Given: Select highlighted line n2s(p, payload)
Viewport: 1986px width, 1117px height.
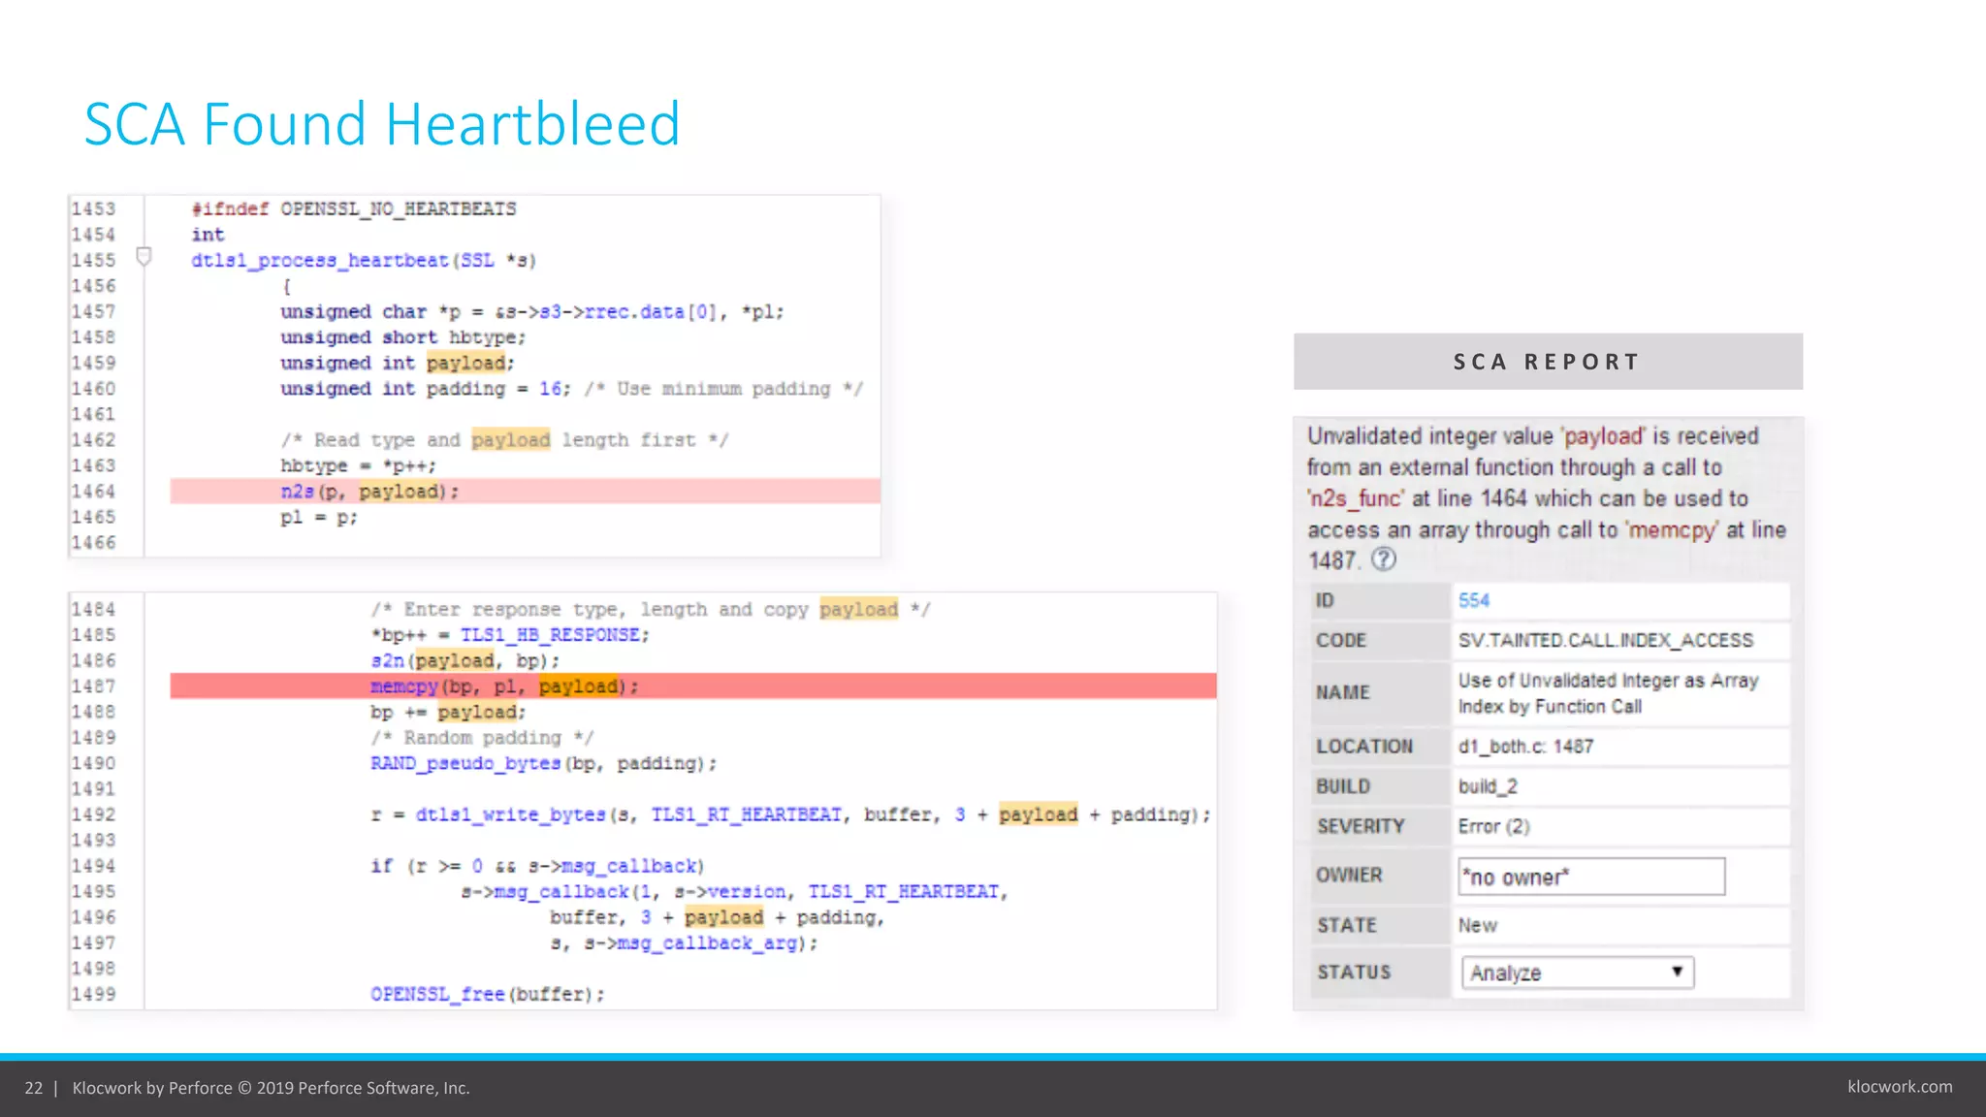Looking at the screenshot, I should pos(525,492).
